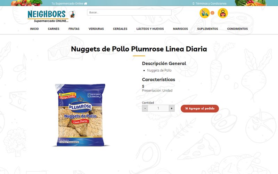Click the quantity number field
The image size is (278, 174).
pyautogui.click(x=158, y=108)
